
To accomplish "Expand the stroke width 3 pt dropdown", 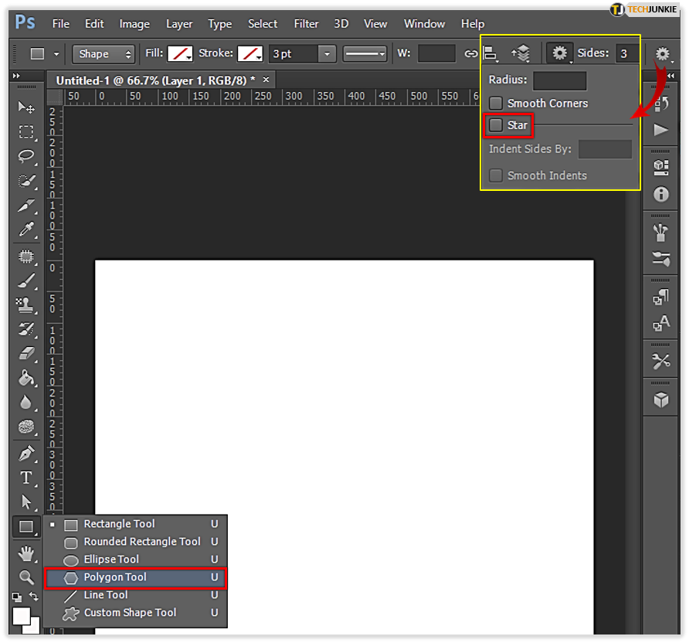I will click(327, 54).
